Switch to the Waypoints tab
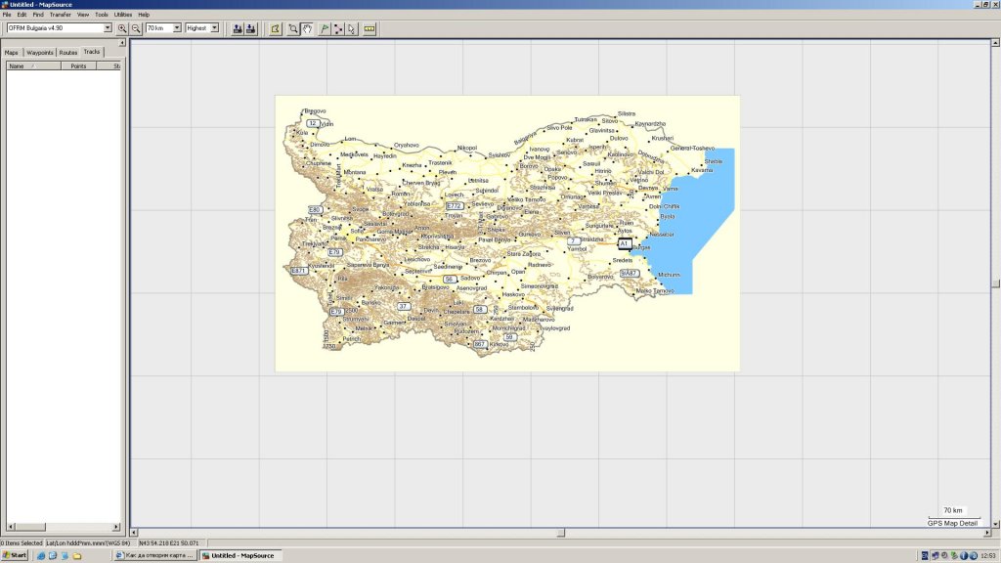 pyautogui.click(x=40, y=53)
